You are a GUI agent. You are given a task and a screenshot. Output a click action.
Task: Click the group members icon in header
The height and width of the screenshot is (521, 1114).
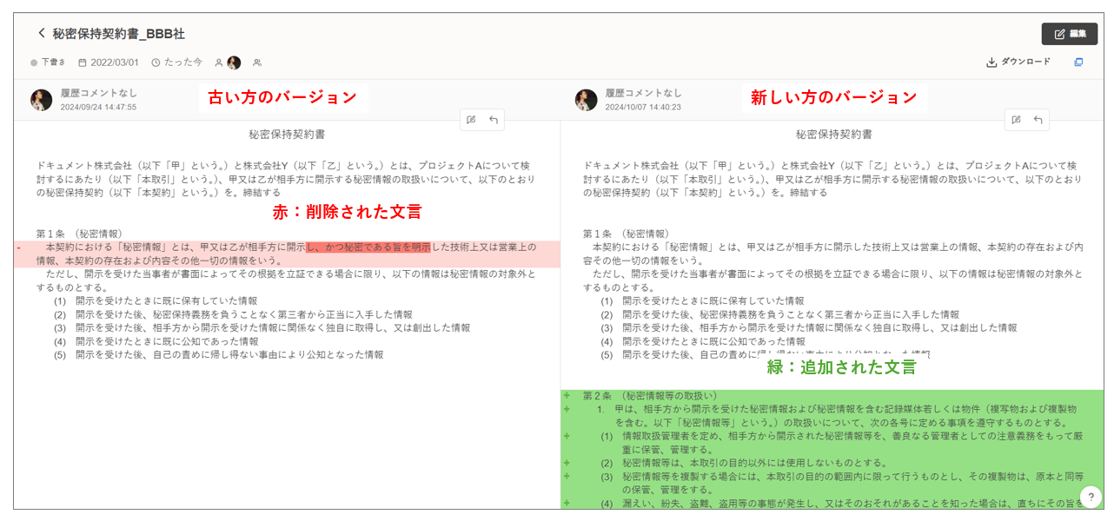point(257,63)
